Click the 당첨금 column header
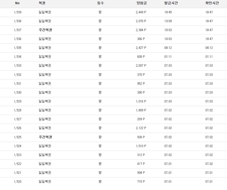The image size is (227, 190). tap(141, 3)
